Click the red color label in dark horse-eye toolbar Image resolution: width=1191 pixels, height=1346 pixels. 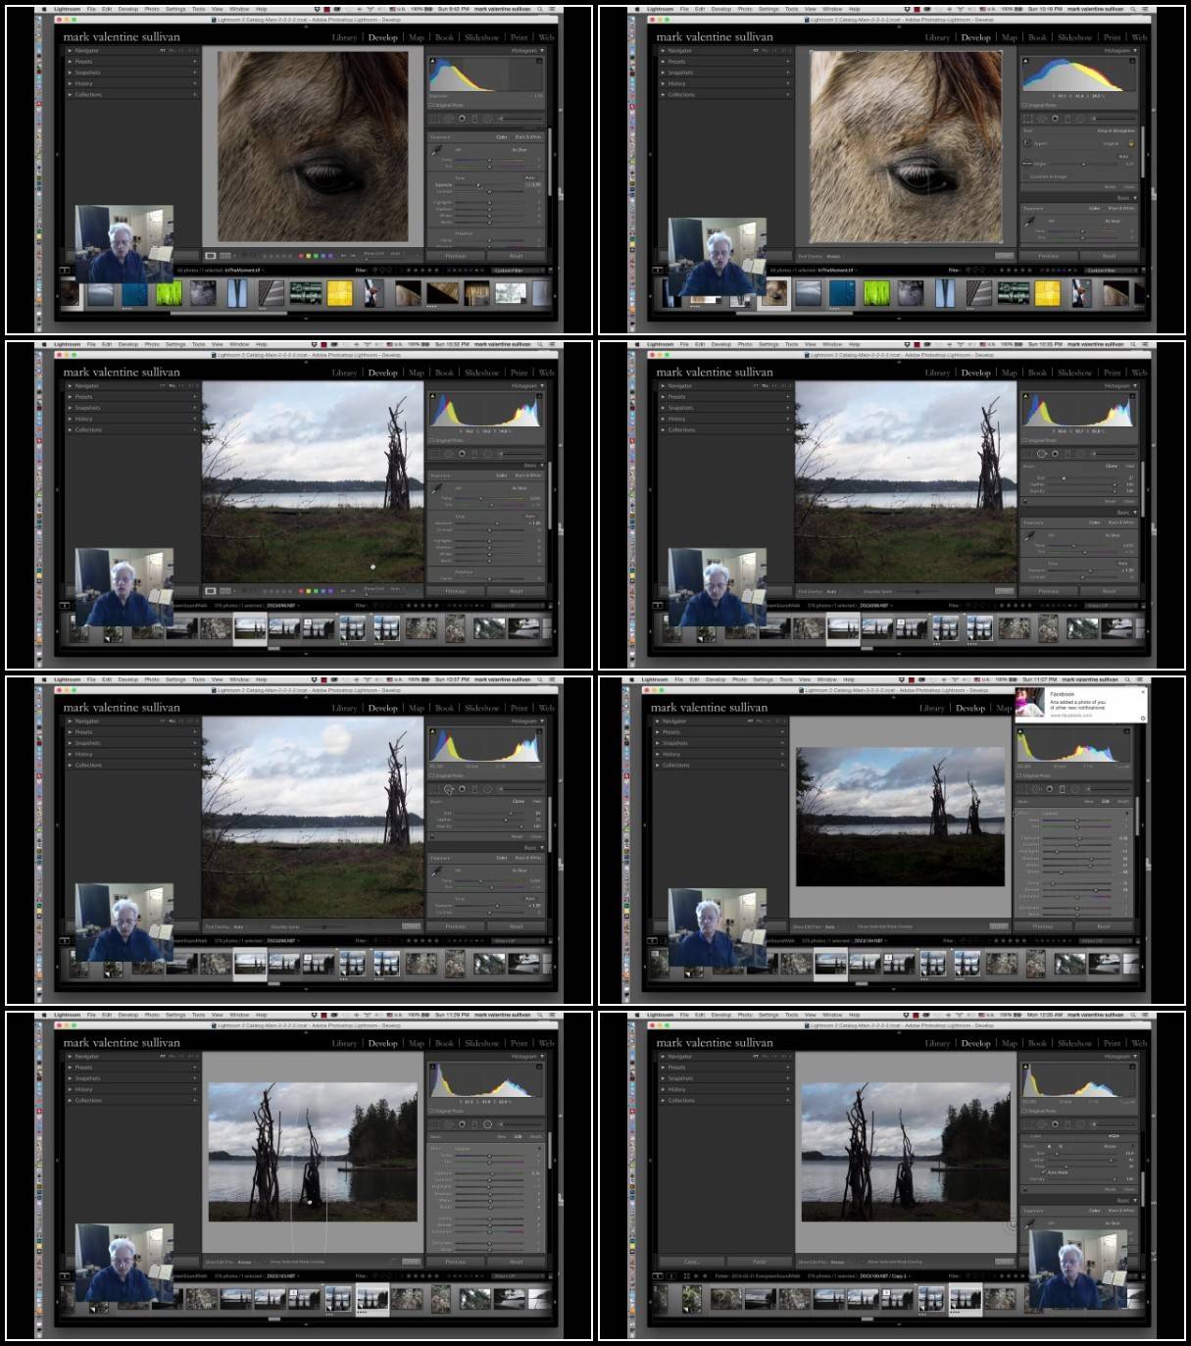point(302,257)
